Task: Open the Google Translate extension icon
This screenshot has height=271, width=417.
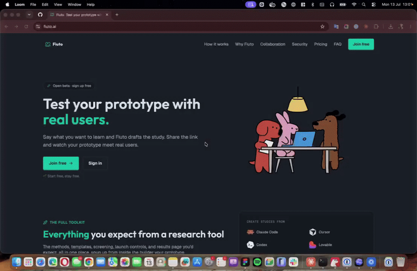Action: pos(336,26)
